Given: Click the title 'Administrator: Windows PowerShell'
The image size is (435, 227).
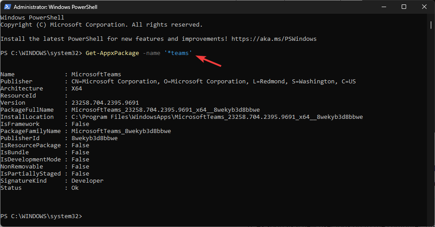Looking at the screenshot, I should pos(56,7).
